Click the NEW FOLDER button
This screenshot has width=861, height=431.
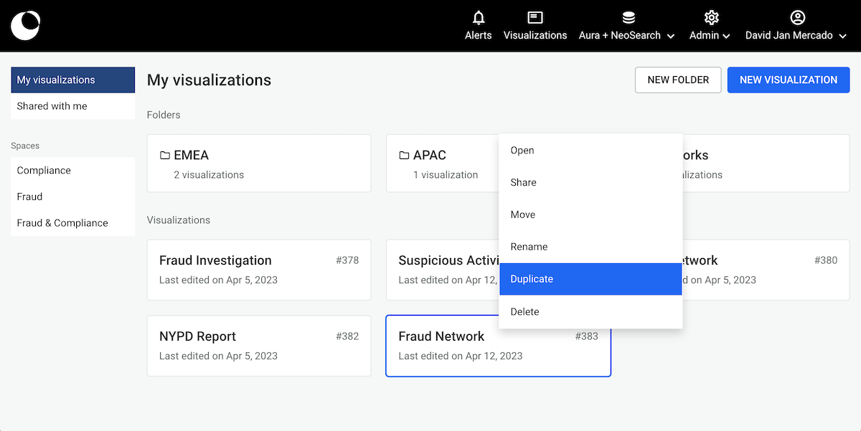[x=678, y=80]
